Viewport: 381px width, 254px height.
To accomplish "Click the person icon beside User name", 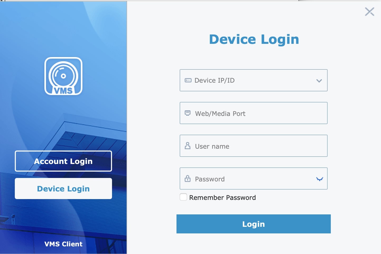I will (188, 146).
